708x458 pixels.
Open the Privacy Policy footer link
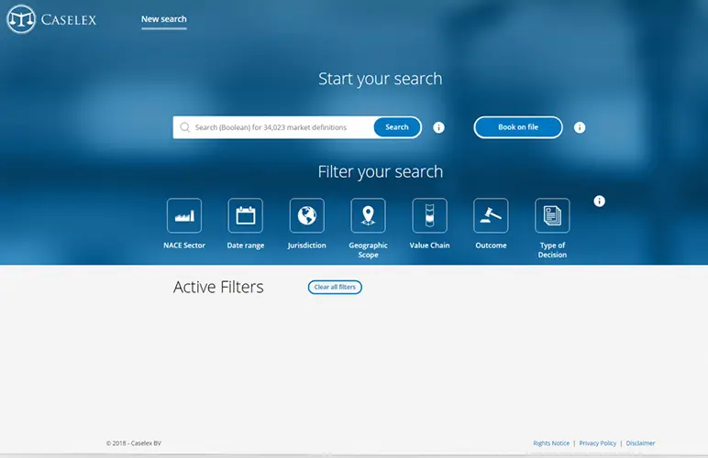[598, 443]
